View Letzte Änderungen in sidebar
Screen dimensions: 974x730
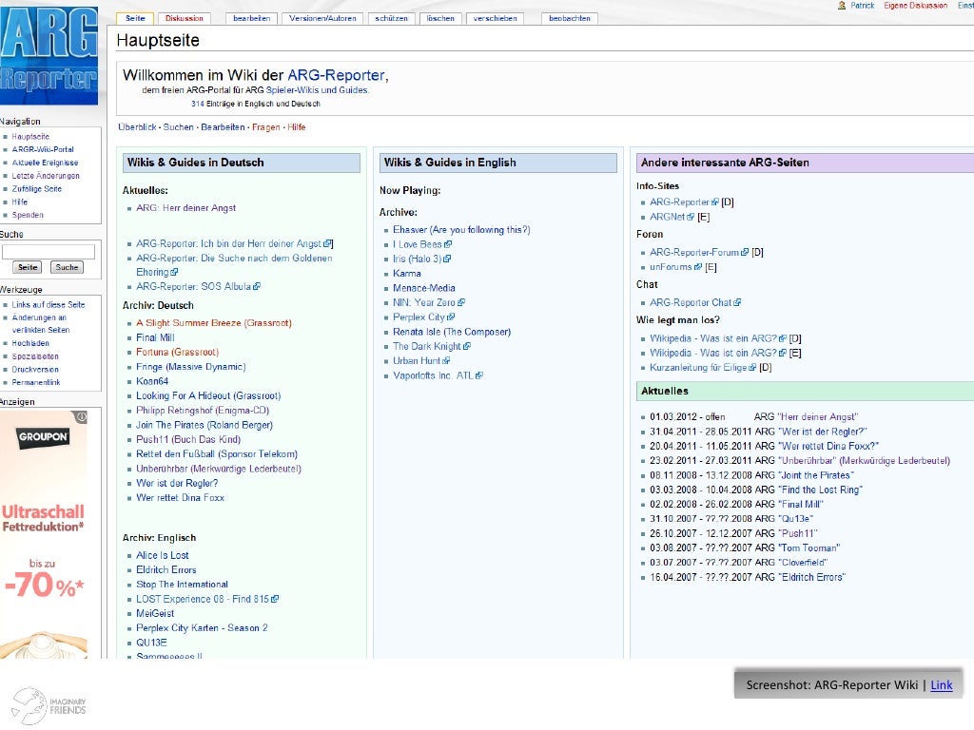click(46, 176)
